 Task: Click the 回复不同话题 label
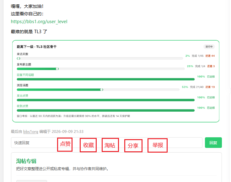point(25,75)
